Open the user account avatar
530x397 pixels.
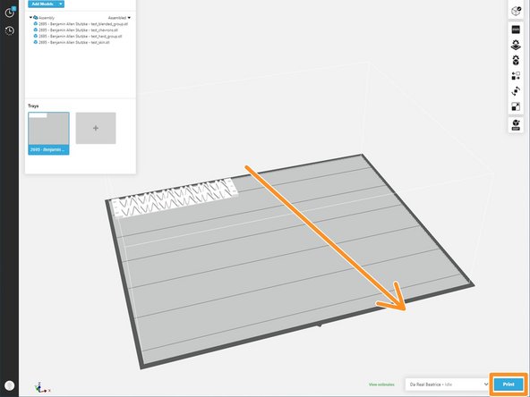point(10,385)
